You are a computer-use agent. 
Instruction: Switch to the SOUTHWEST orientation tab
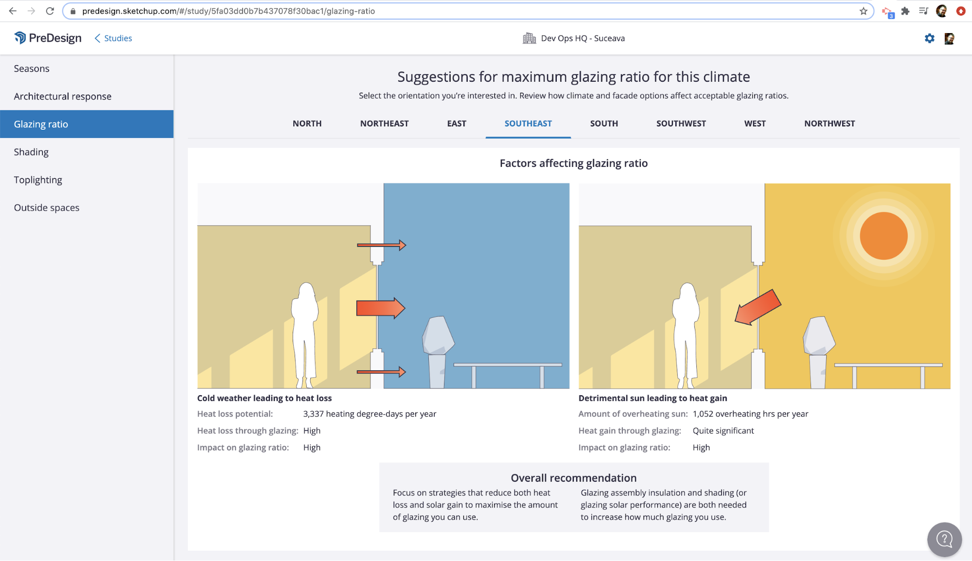click(681, 123)
